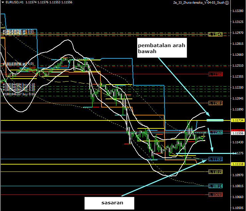Click the small arrow beside EURUSD,H1 title

(3, 3)
